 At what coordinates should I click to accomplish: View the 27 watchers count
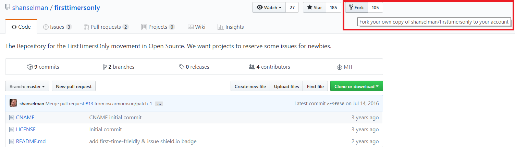coord(292,8)
